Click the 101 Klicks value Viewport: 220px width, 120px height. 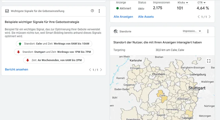point(180,8)
